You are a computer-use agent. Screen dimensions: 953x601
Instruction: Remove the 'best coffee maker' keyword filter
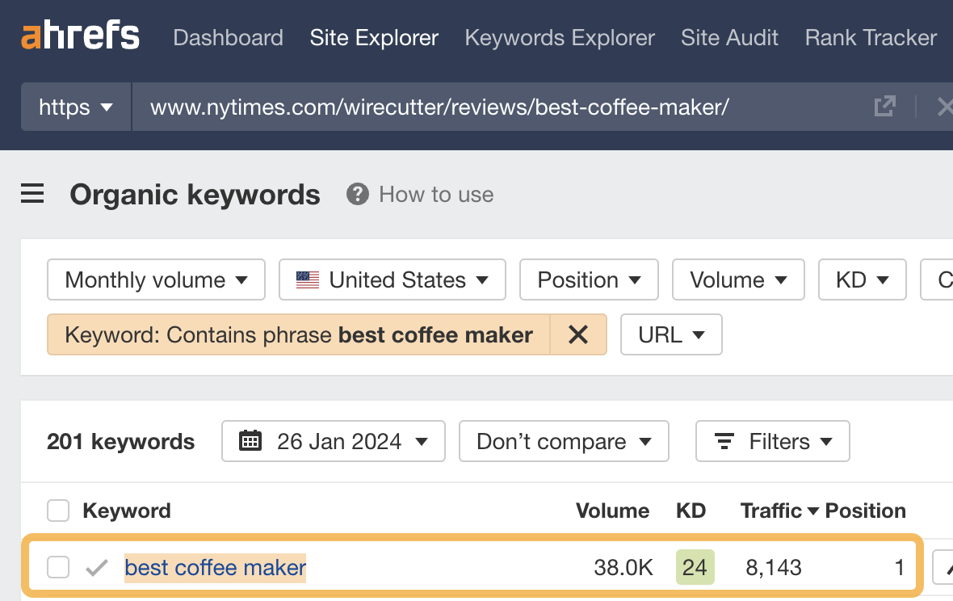(579, 334)
